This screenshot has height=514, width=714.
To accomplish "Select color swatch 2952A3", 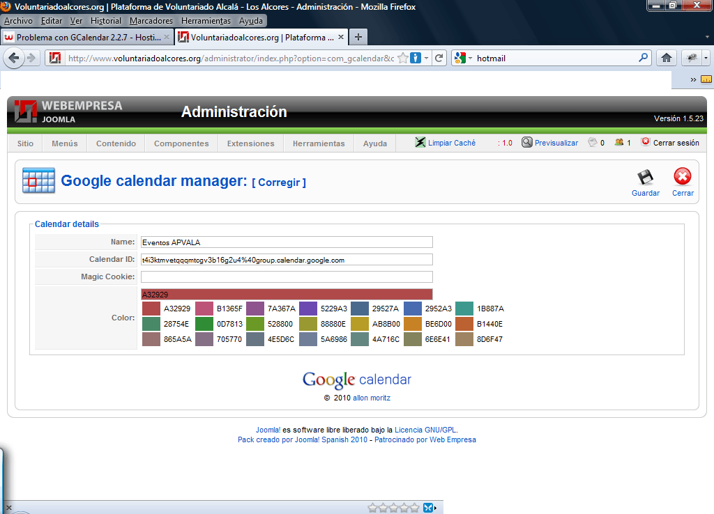I will click(x=413, y=309).
